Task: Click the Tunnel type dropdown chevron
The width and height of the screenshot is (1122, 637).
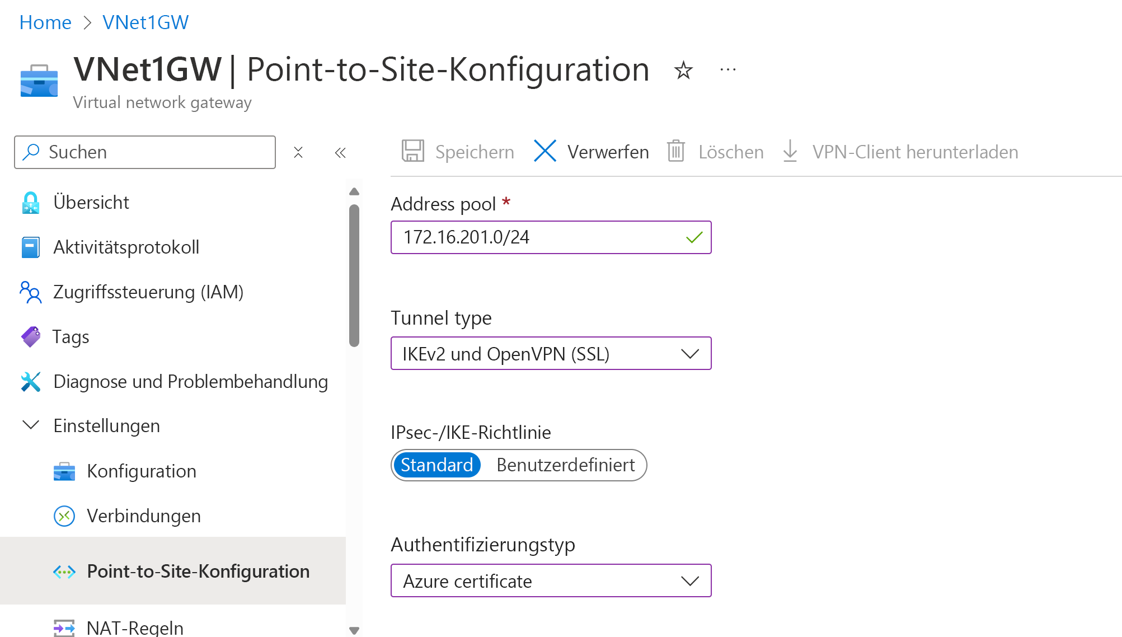Action: 690,354
